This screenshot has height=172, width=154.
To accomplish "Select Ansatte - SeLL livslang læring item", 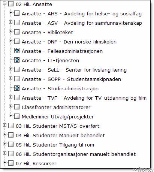I will tap(74, 70).
